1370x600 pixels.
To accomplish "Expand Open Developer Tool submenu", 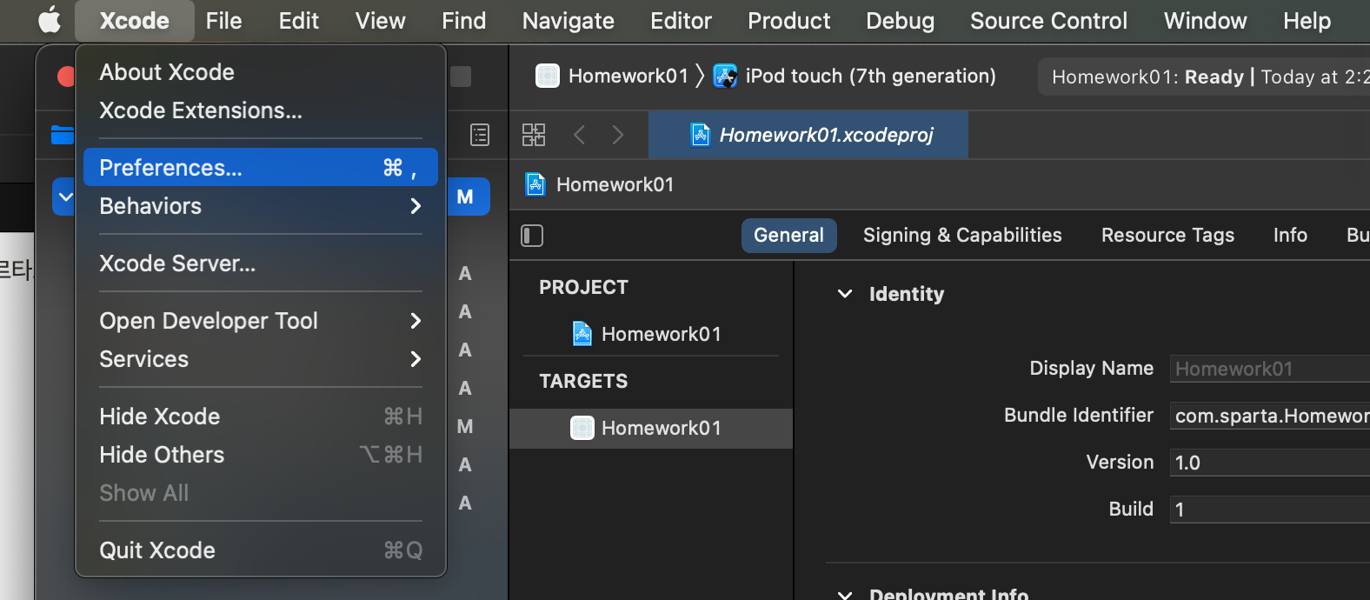I will pos(261,321).
